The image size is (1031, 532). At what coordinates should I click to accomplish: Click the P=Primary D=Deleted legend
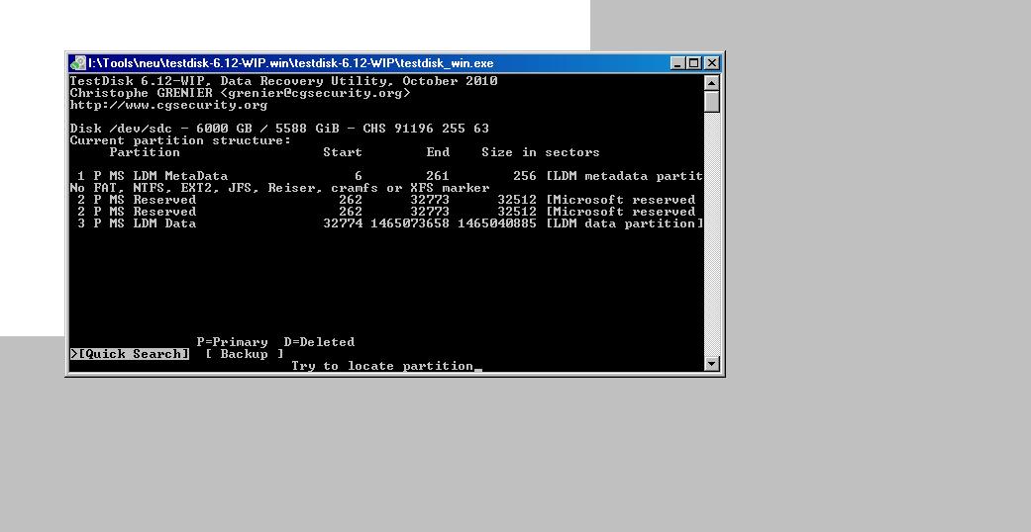pos(275,342)
